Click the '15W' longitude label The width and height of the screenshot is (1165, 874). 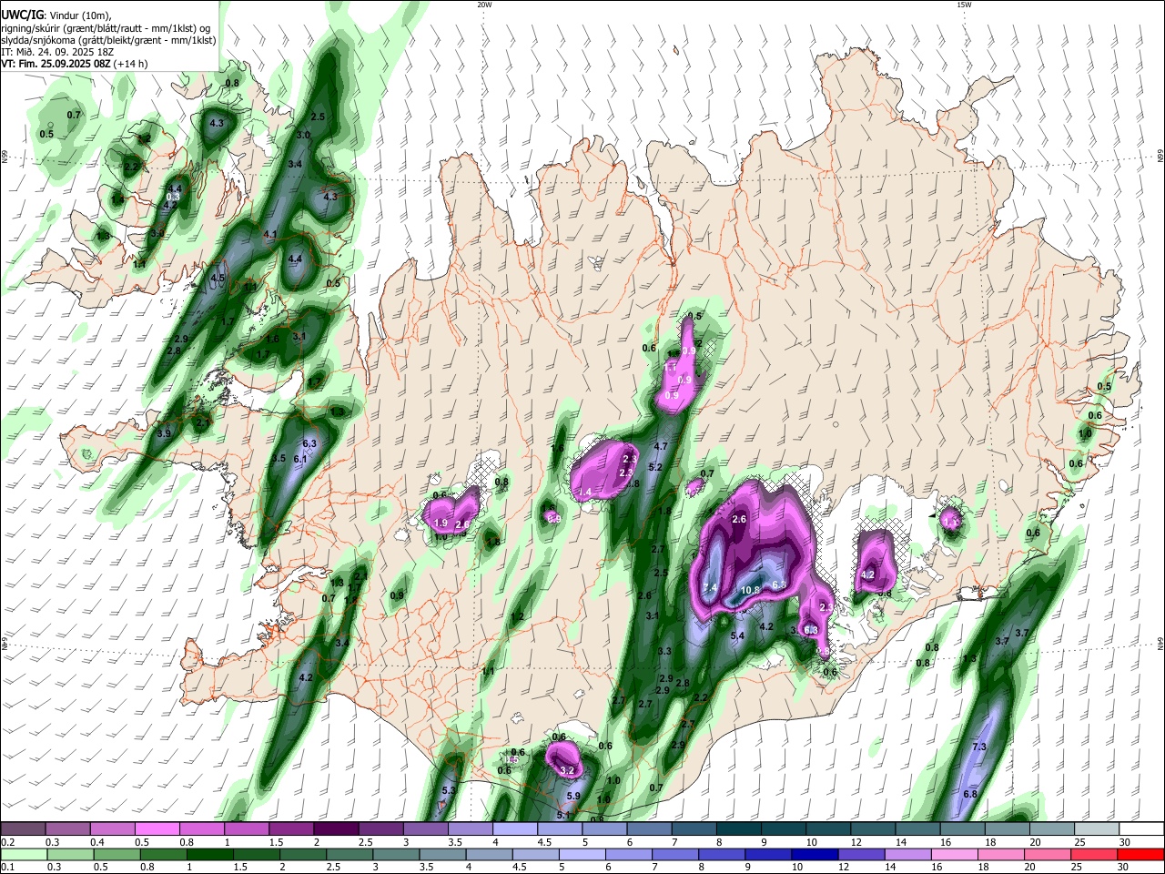click(964, 5)
